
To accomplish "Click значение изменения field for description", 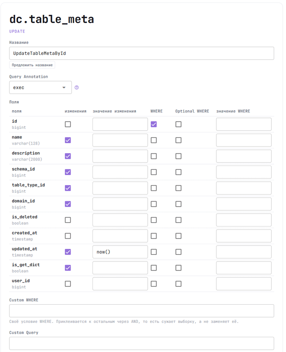I will pos(120,156).
